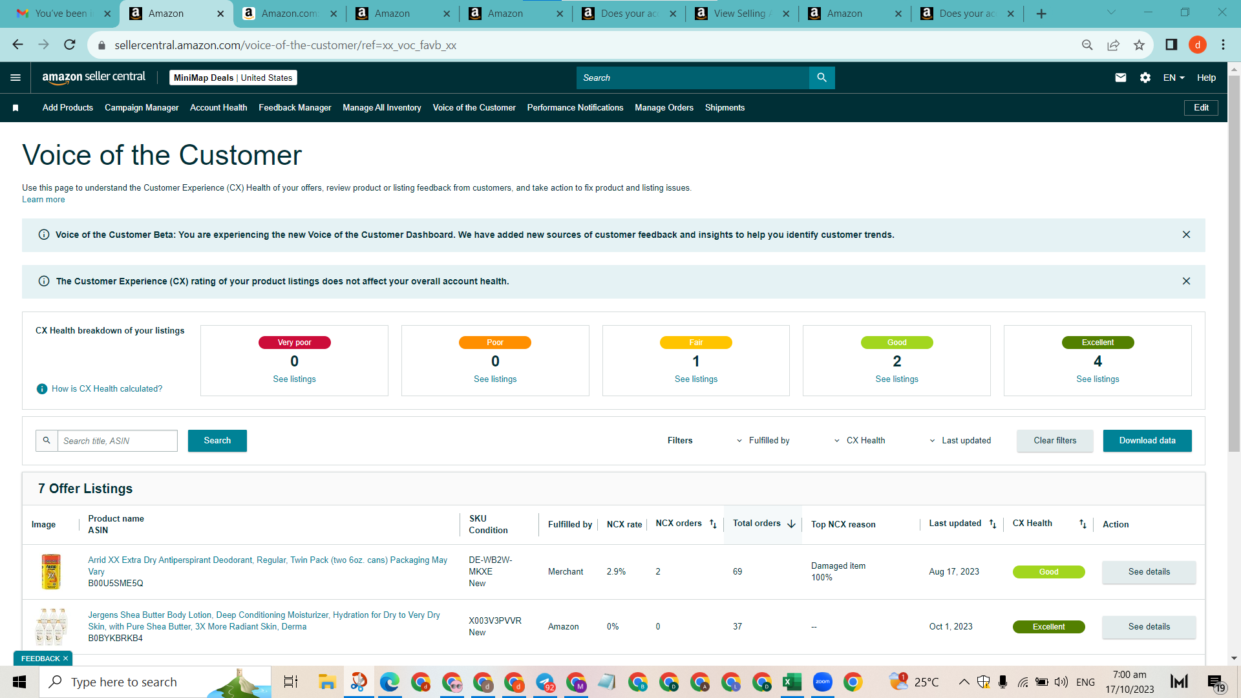The height and width of the screenshot is (698, 1241).
Task: Click the magnifier icon beside title search
Action: (47, 441)
